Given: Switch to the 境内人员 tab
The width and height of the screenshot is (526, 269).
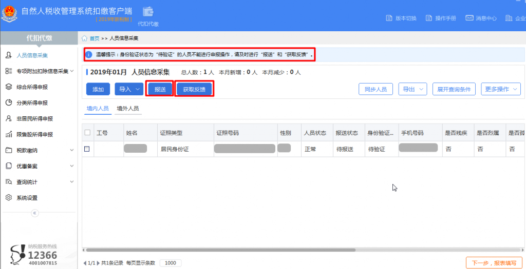Looking at the screenshot, I should [98, 109].
